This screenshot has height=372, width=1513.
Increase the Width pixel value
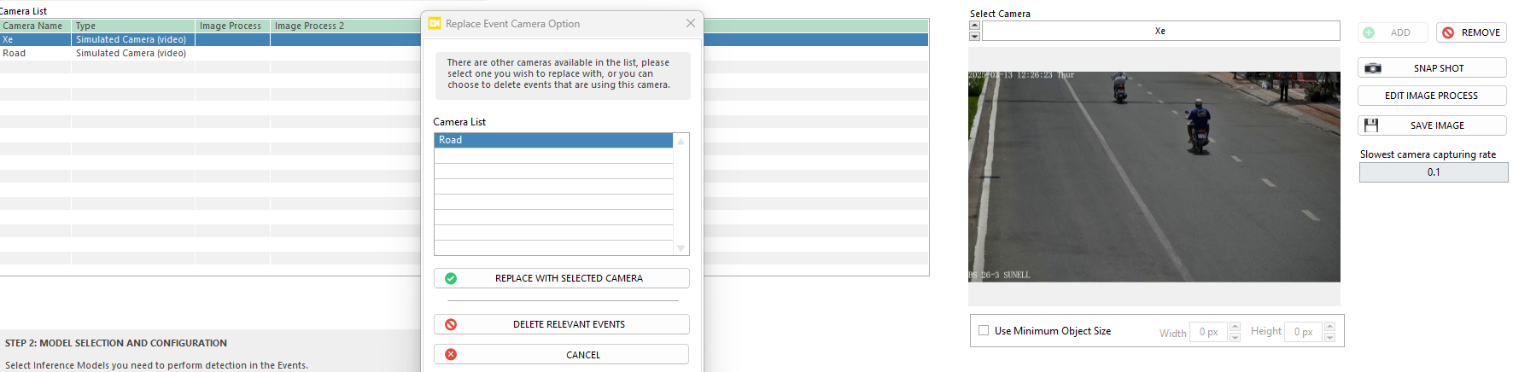point(1235,327)
